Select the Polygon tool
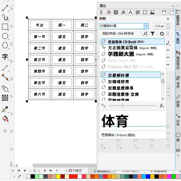 point(5,45)
